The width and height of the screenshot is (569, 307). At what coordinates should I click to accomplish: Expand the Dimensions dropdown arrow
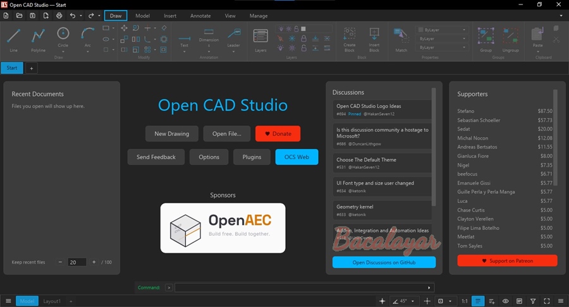(x=209, y=51)
